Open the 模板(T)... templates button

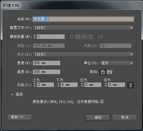pyautogui.click(x=20, y=117)
